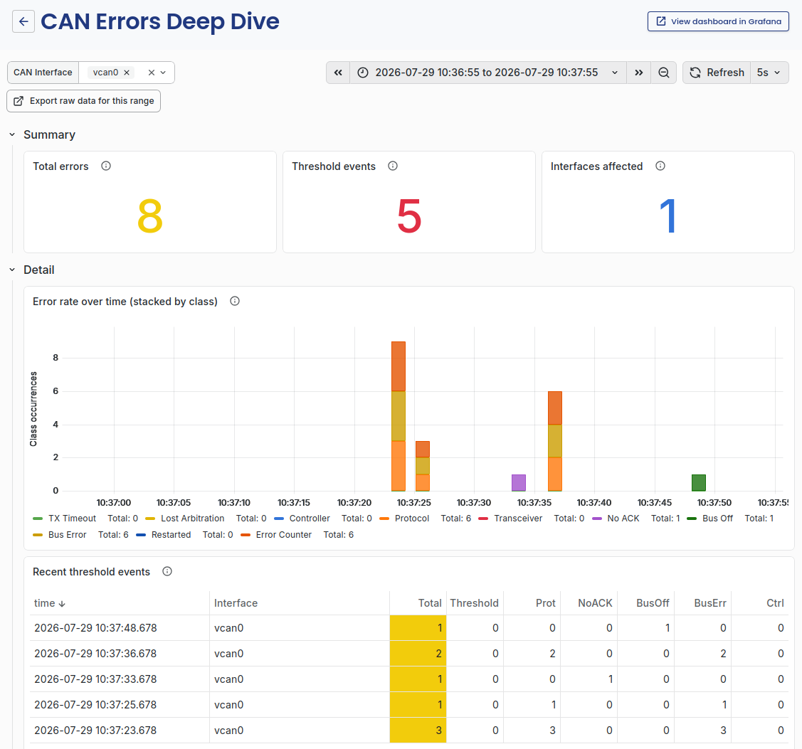Show info for Error rate over time panel
Image resolution: width=802 pixels, height=749 pixels.
(235, 301)
